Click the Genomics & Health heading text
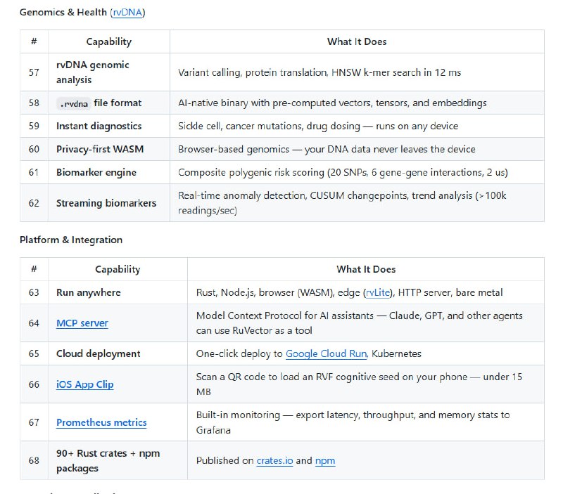 click(x=63, y=12)
